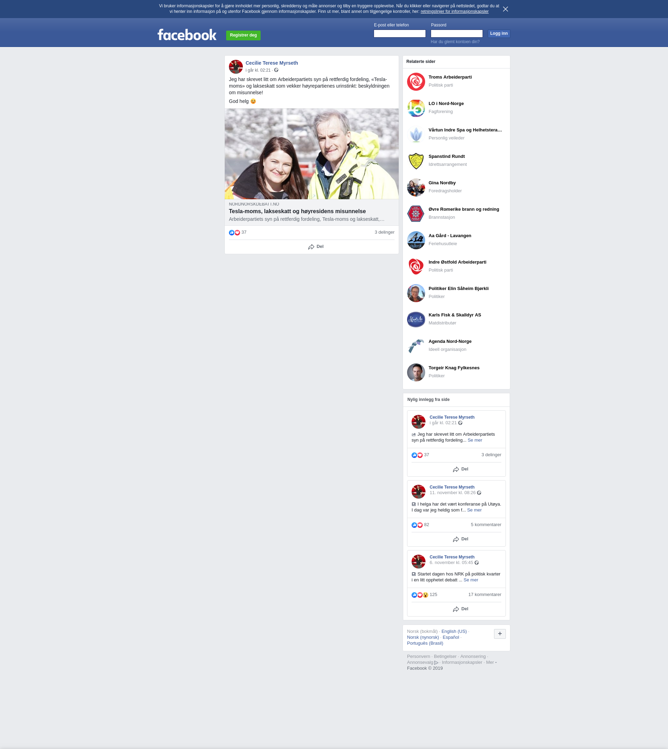The width and height of the screenshot is (668, 749).
Task: Open Agenda Nord-Norge logo
Action: click(416, 346)
